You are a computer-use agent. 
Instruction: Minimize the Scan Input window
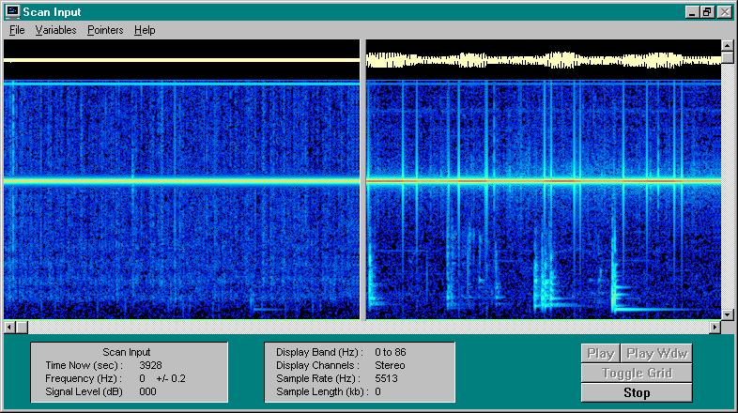[691, 12]
